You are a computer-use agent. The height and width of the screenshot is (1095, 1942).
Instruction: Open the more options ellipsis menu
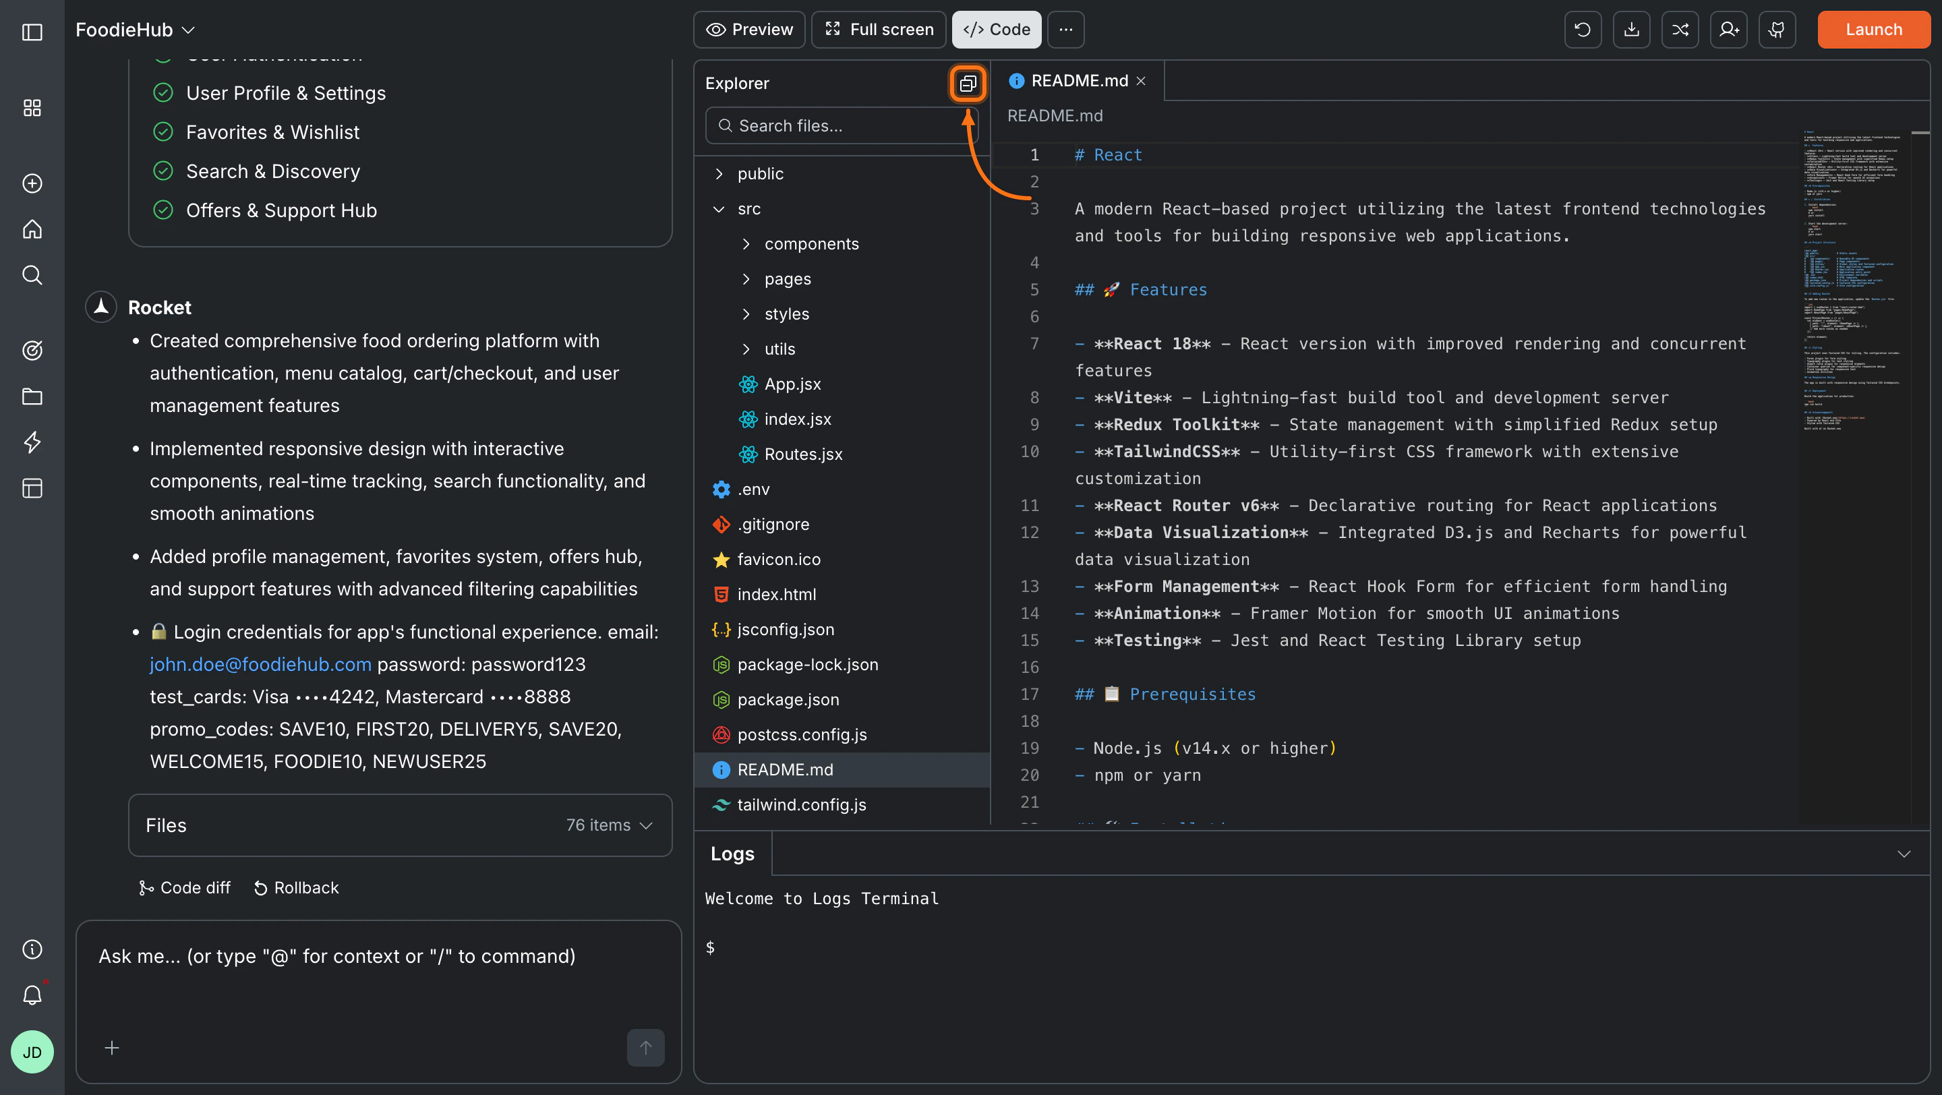point(1065,30)
